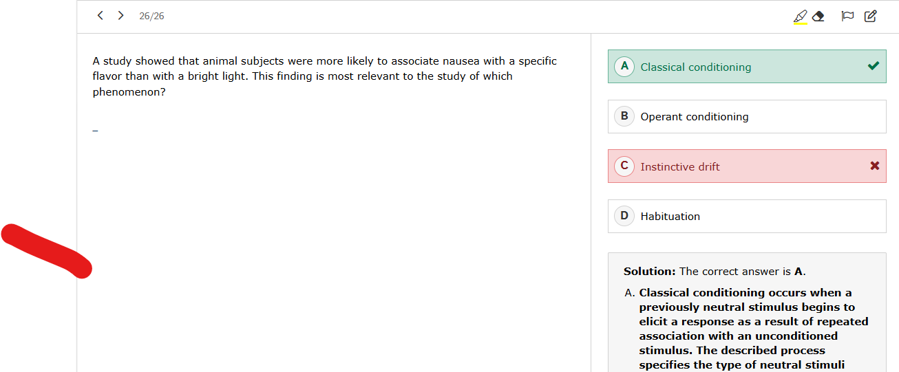Select the yellow highlighter tool
The width and height of the screenshot is (899, 372).
click(x=800, y=17)
